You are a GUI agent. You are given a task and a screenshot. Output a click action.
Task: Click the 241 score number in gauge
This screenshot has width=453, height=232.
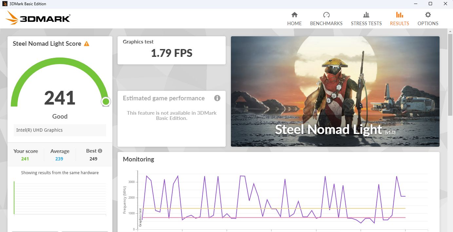point(60,98)
